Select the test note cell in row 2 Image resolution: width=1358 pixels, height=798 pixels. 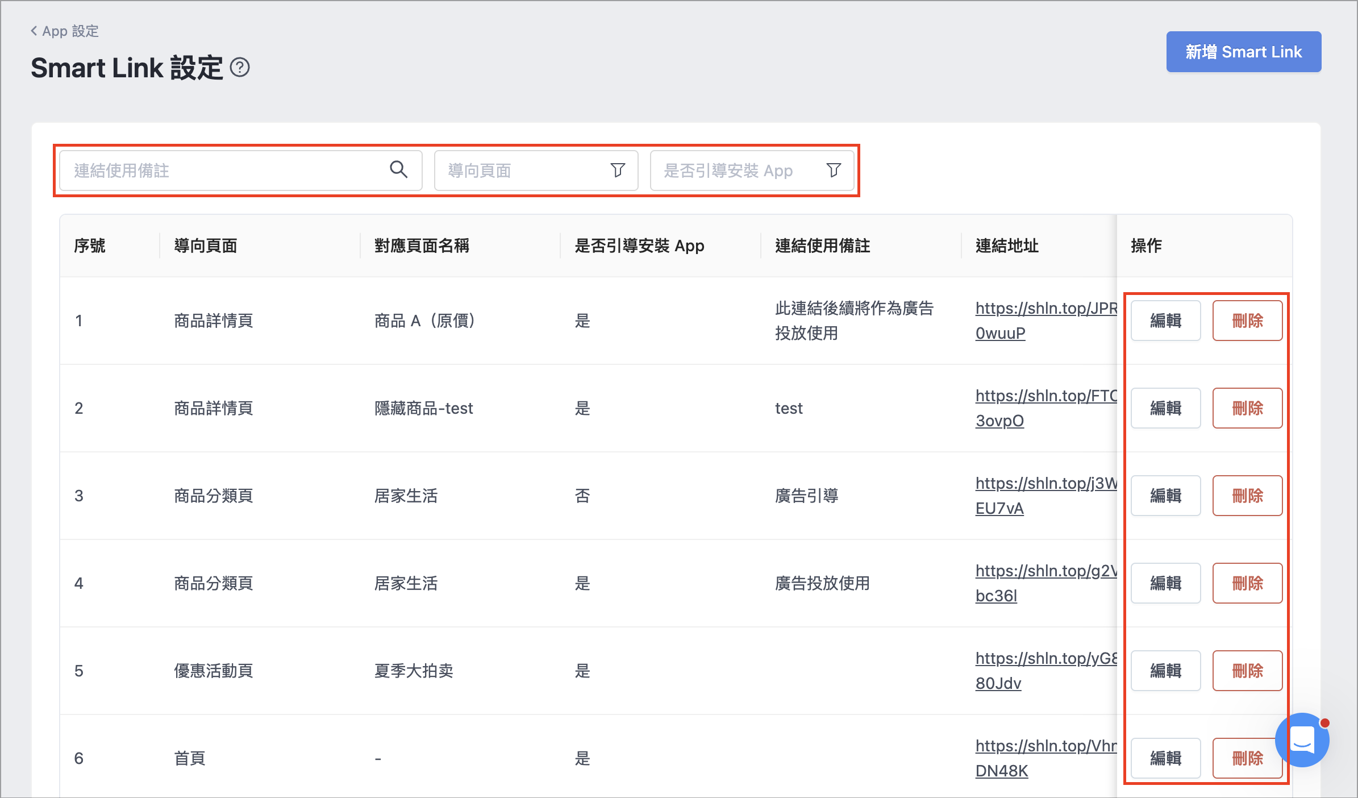click(x=789, y=408)
